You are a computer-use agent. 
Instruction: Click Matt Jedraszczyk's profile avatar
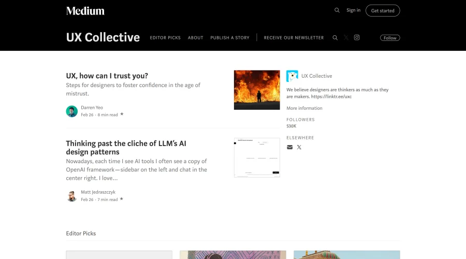coord(71,196)
